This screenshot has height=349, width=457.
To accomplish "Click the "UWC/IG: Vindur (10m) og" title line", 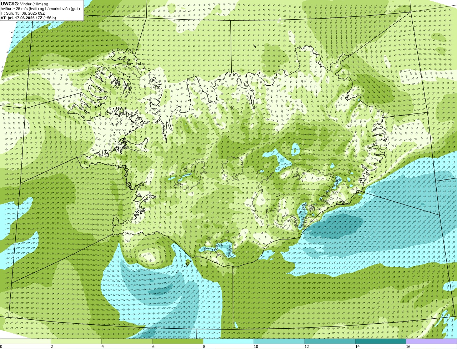I will pyautogui.click(x=25, y=4).
